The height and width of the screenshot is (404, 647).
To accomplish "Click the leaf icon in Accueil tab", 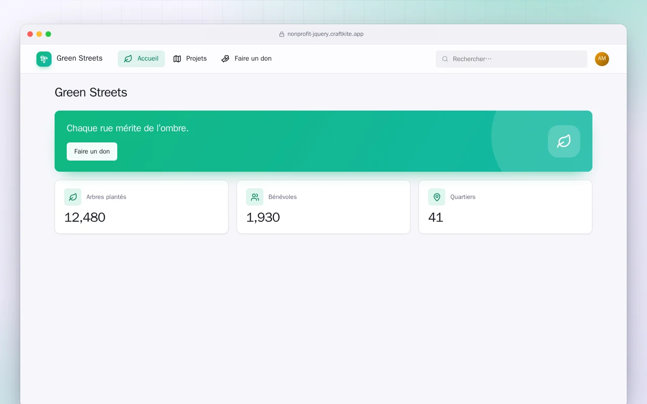I will click(x=128, y=59).
